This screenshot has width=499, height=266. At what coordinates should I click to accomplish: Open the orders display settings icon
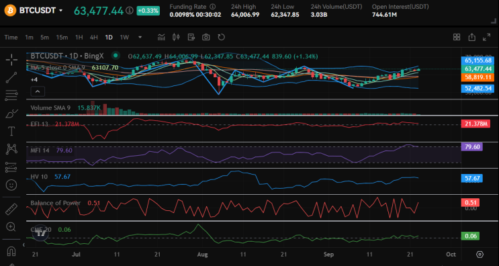pos(191,37)
